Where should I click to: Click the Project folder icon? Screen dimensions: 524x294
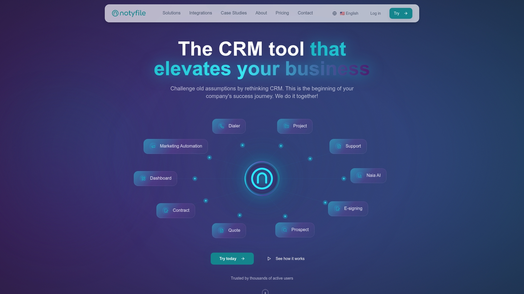[x=287, y=126]
